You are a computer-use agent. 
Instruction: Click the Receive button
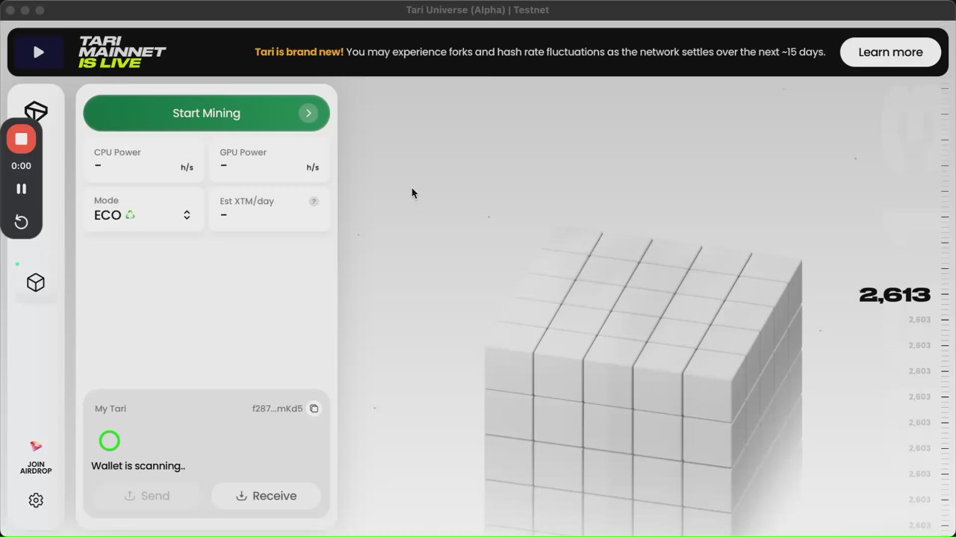(266, 496)
